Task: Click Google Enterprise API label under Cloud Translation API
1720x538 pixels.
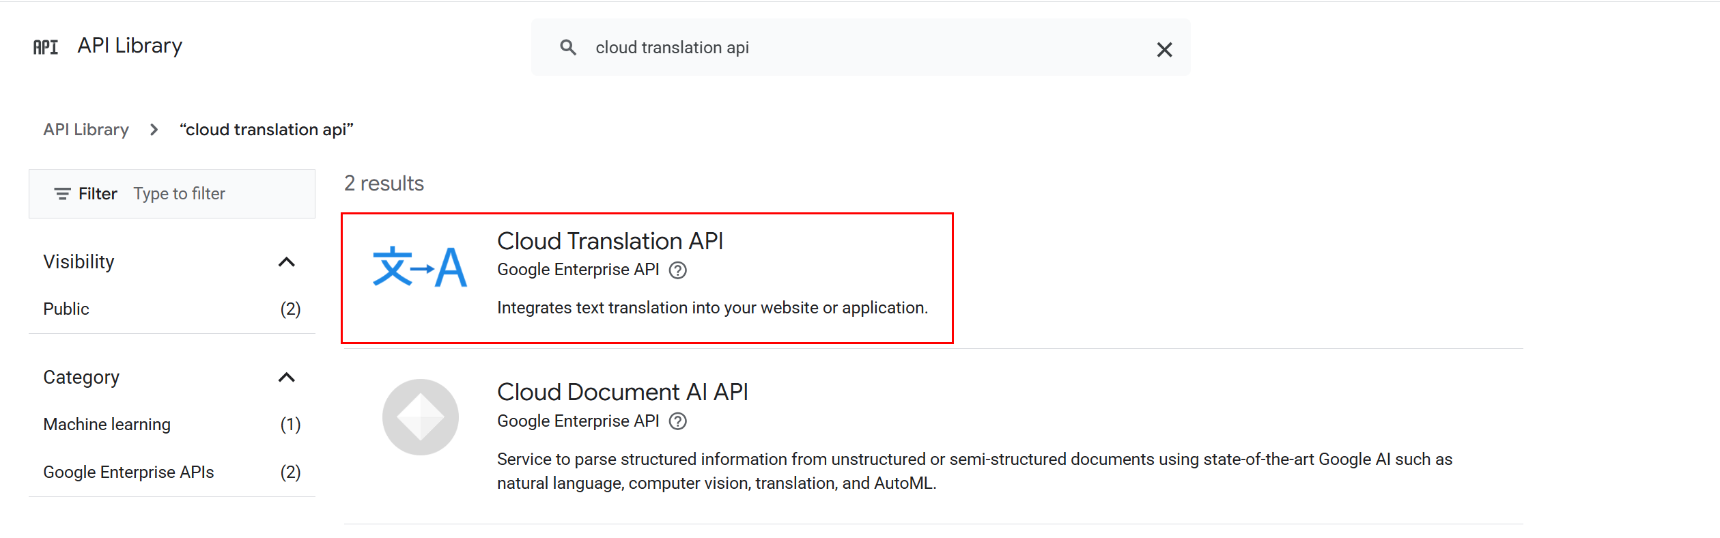Action: click(578, 270)
